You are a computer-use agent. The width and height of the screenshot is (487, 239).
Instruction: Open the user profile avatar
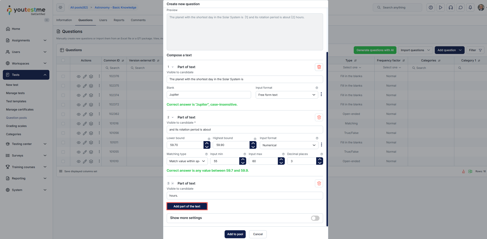pos(481,7)
